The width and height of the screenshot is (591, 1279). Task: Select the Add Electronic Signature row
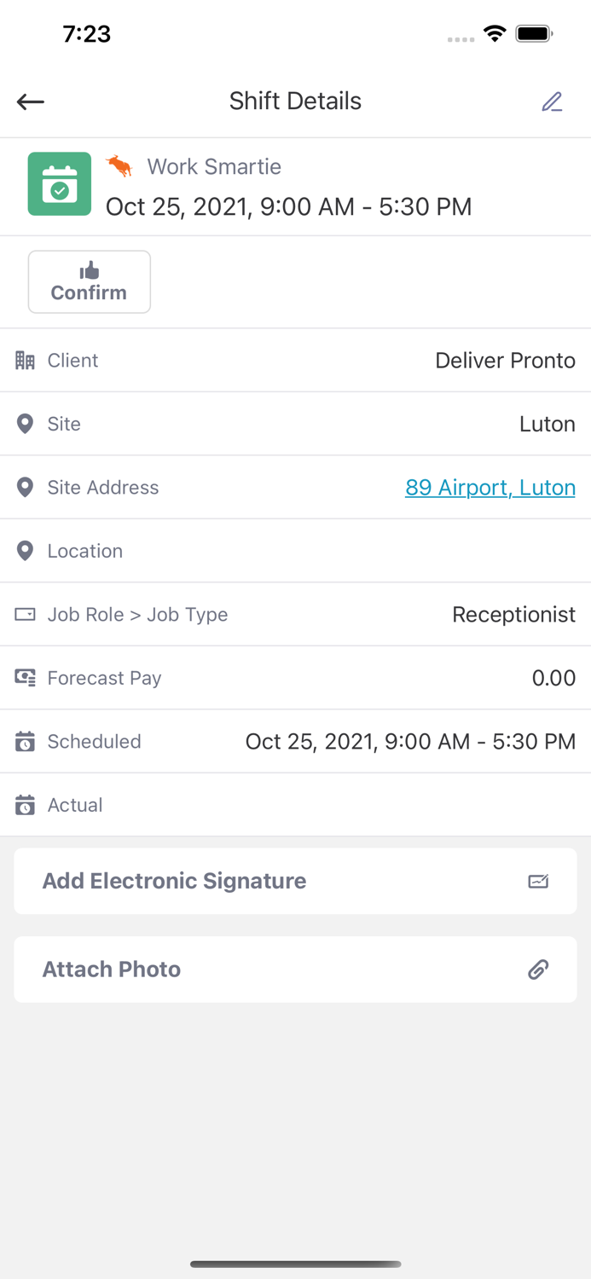[295, 881]
